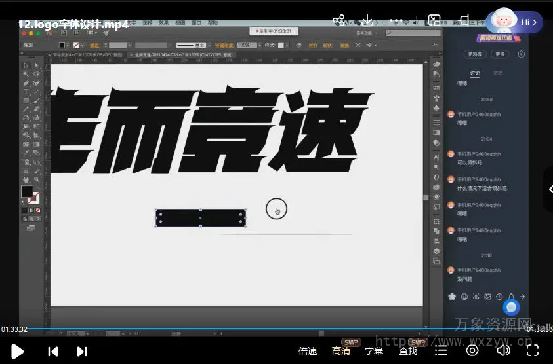553x364 pixels.
Task: Toggle fullscreen mode
Action: point(533,350)
